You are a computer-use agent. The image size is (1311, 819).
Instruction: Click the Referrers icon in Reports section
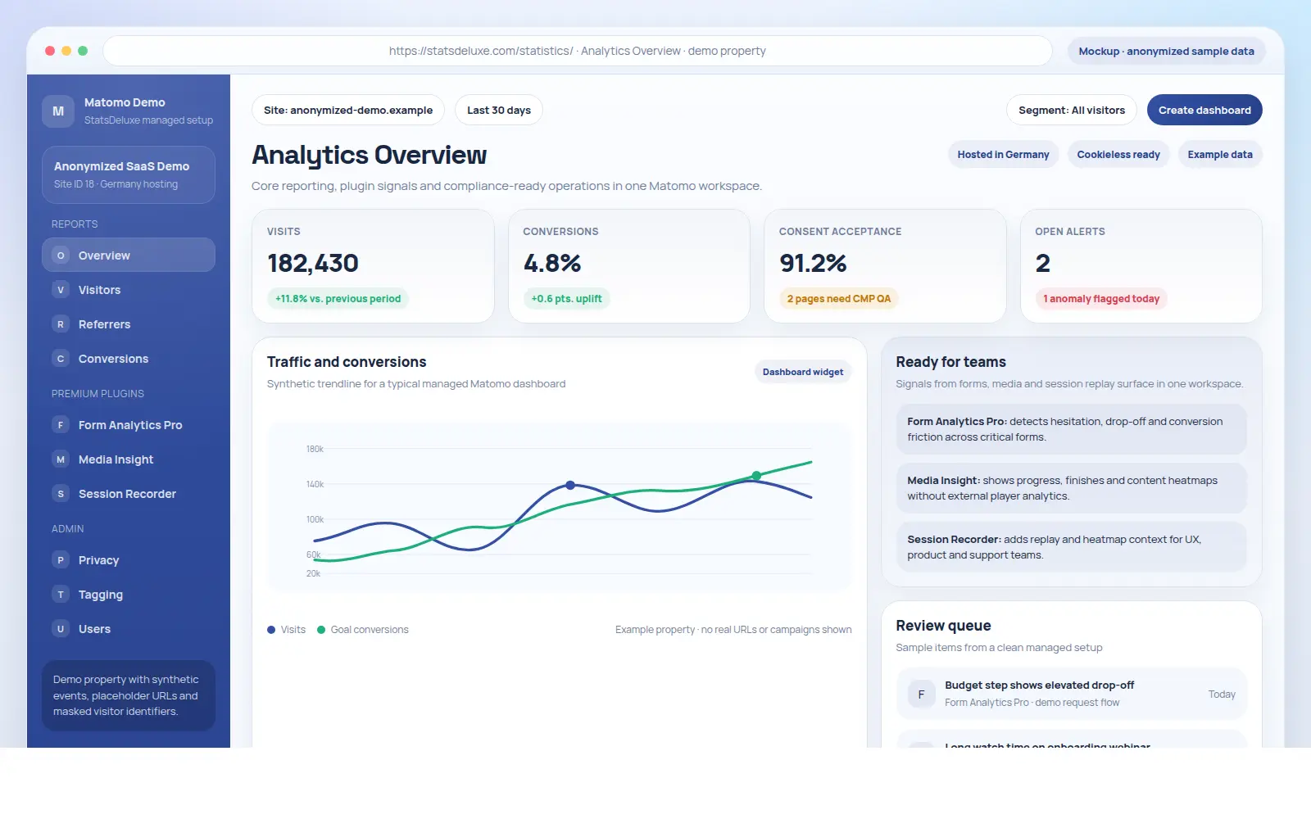pyautogui.click(x=60, y=324)
